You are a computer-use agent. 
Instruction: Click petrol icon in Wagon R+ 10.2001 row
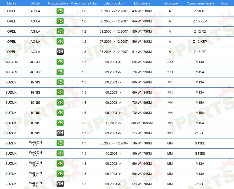(60, 153)
